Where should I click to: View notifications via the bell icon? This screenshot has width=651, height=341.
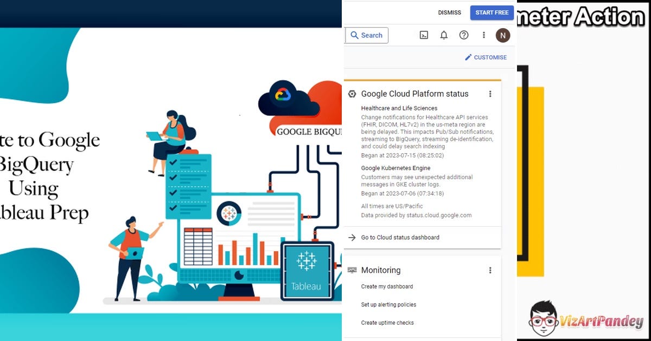point(444,35)
